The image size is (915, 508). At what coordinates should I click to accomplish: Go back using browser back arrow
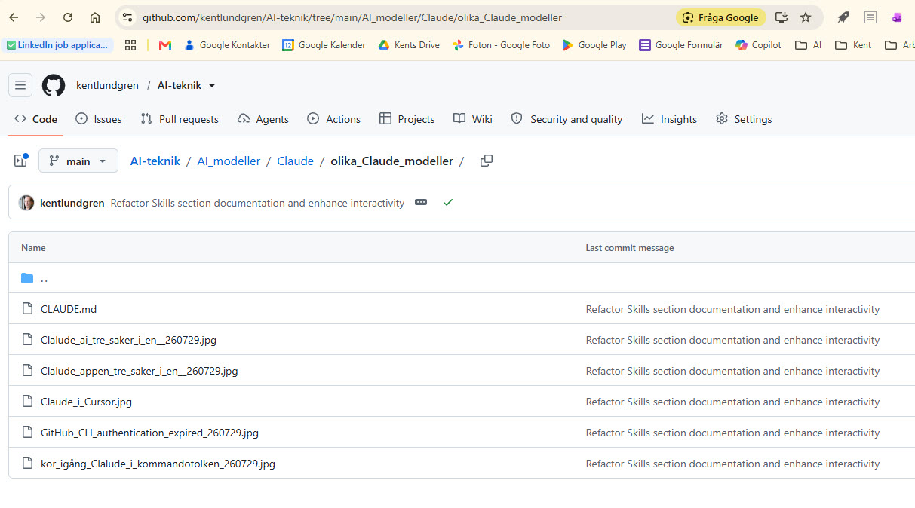[x=14, y=17]
